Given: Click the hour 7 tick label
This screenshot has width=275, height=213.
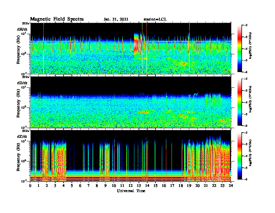Looking at the screenshot, I should click(x=89, y=186).
